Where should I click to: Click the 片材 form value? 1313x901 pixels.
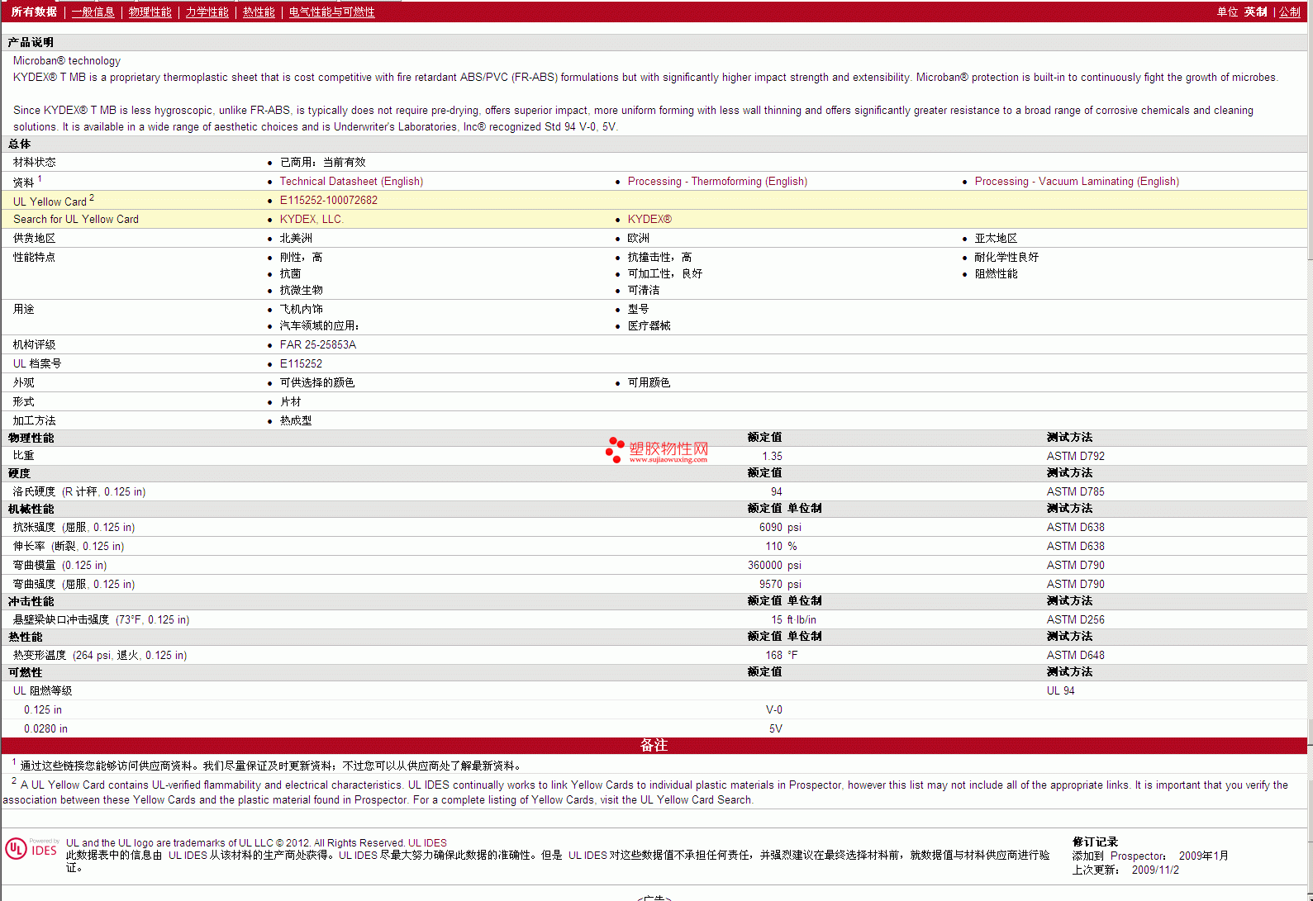click(290, 401)
